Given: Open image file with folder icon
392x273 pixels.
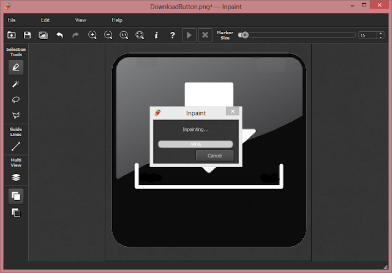Looking at the screenshot, I should tap(12, 36).
